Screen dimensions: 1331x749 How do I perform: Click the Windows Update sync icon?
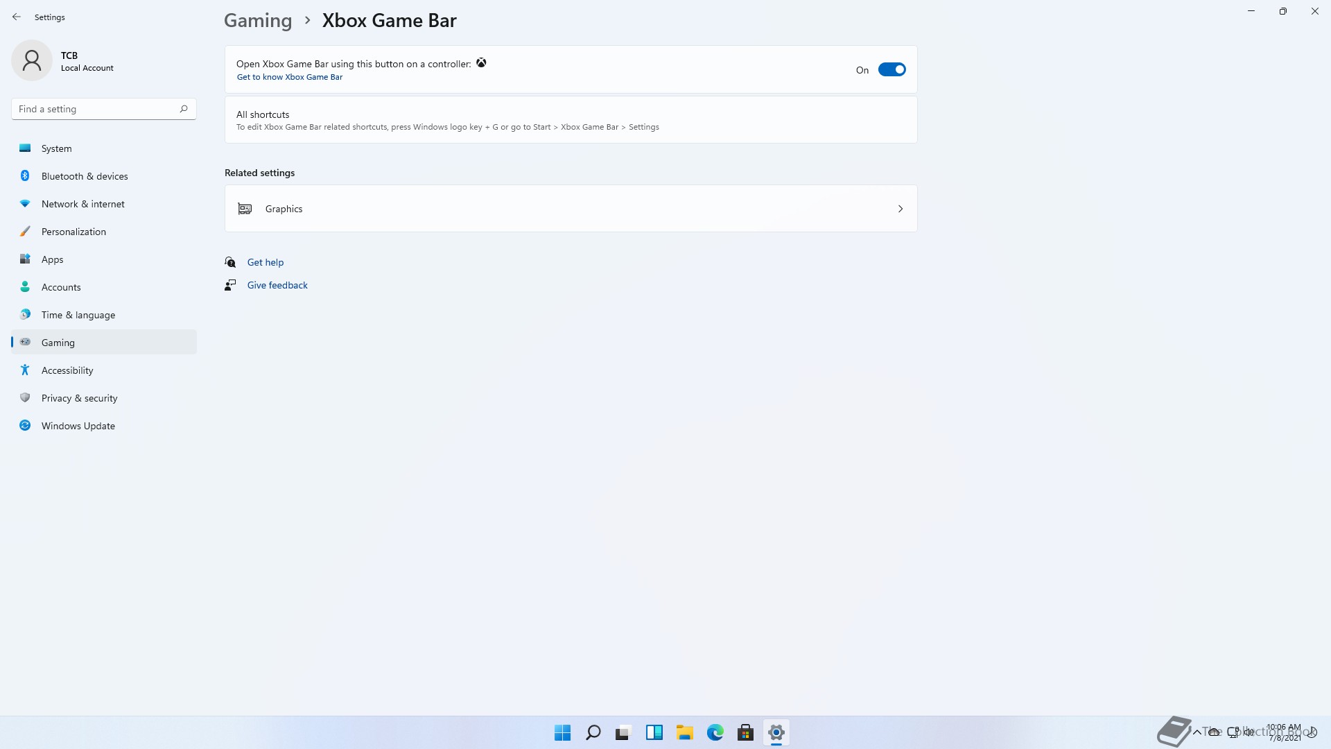coord(25,425)
